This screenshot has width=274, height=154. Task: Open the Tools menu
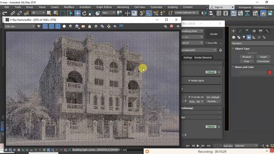coord(18,7)
